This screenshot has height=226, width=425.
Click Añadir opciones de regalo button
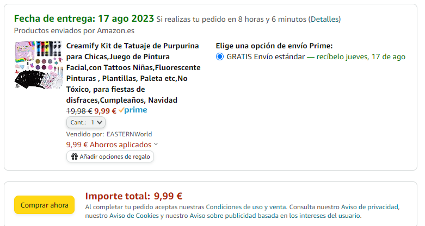pos(110,156)
